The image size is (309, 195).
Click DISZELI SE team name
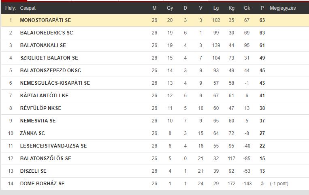pyautogui.click(x=33, y=171)
